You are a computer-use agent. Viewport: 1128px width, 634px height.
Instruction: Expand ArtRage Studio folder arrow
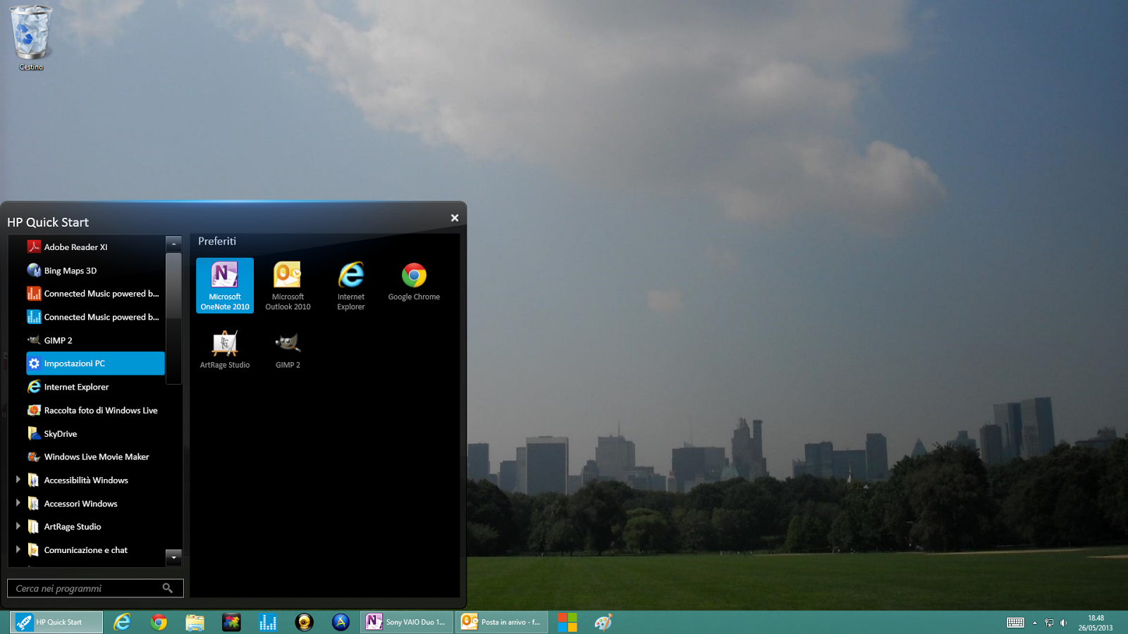point(18,526)
